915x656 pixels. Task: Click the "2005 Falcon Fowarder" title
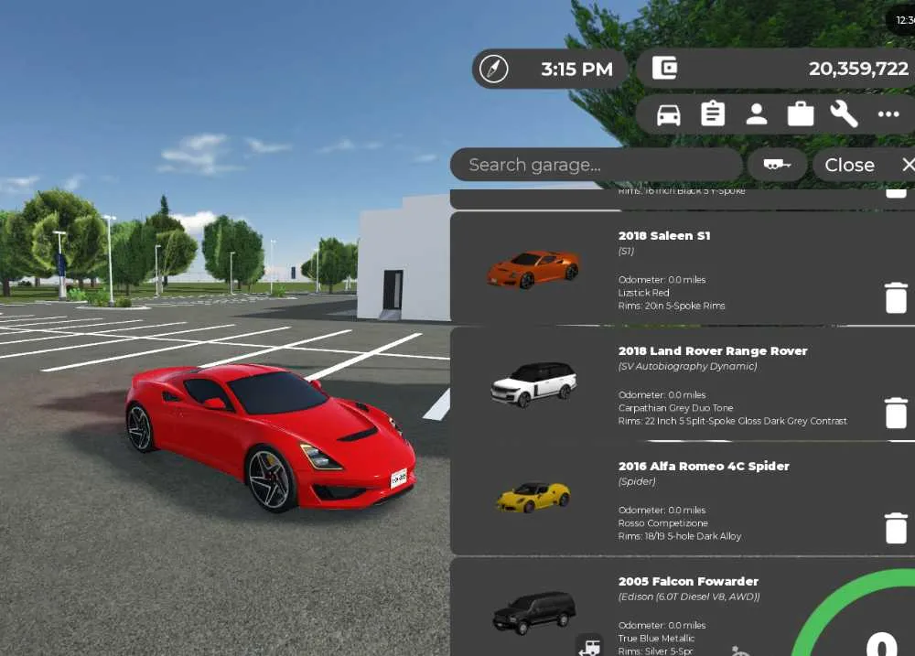tap(688, 581)
